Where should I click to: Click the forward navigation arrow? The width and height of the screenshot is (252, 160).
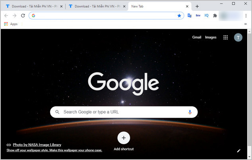[x=14, y=15]
